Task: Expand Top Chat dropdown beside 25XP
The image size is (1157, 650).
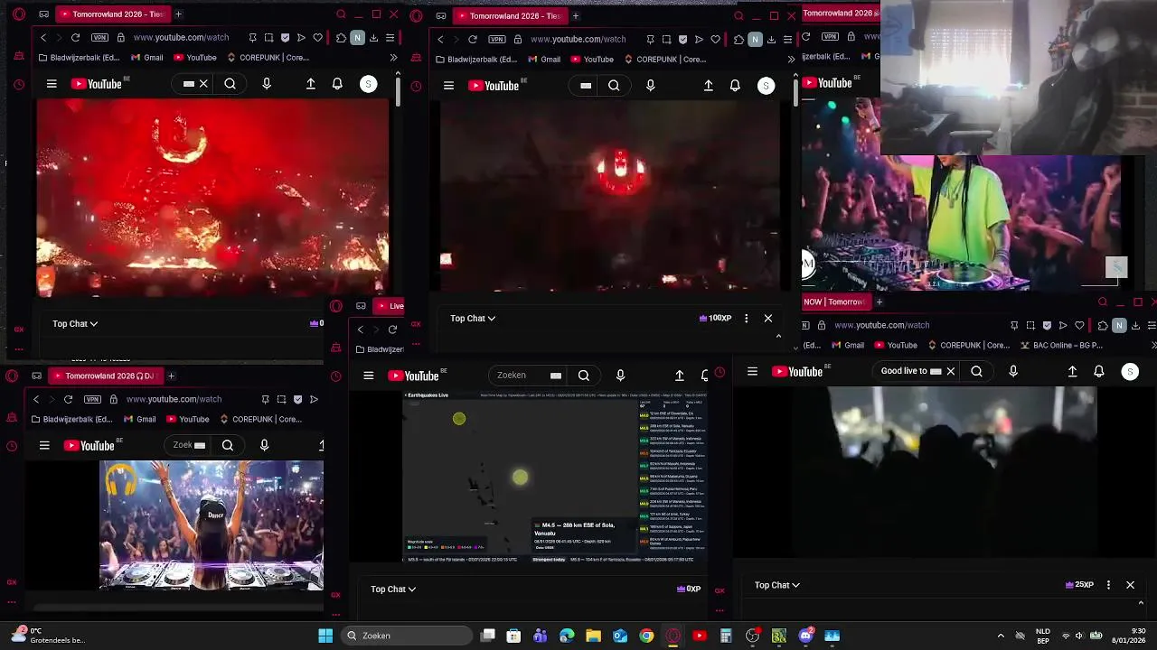Action: pos(777,585)
